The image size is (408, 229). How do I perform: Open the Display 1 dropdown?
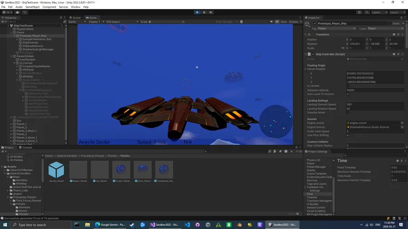[96, 22]
